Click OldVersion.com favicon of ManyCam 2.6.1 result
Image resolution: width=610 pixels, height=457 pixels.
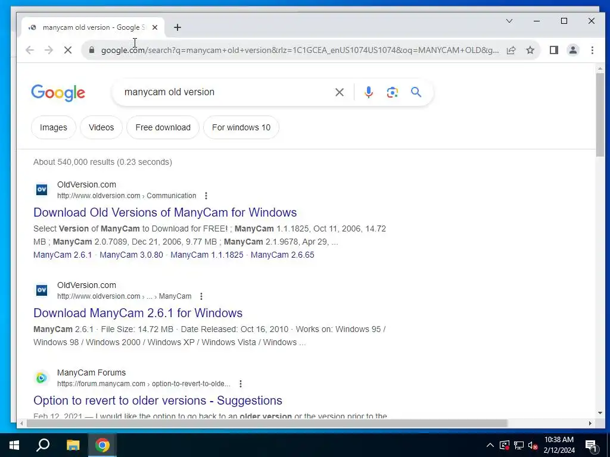pos(42,290)
